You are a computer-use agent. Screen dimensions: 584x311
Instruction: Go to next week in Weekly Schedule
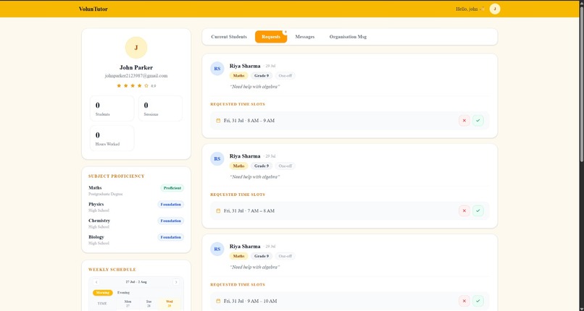click(x=176, y=282)
